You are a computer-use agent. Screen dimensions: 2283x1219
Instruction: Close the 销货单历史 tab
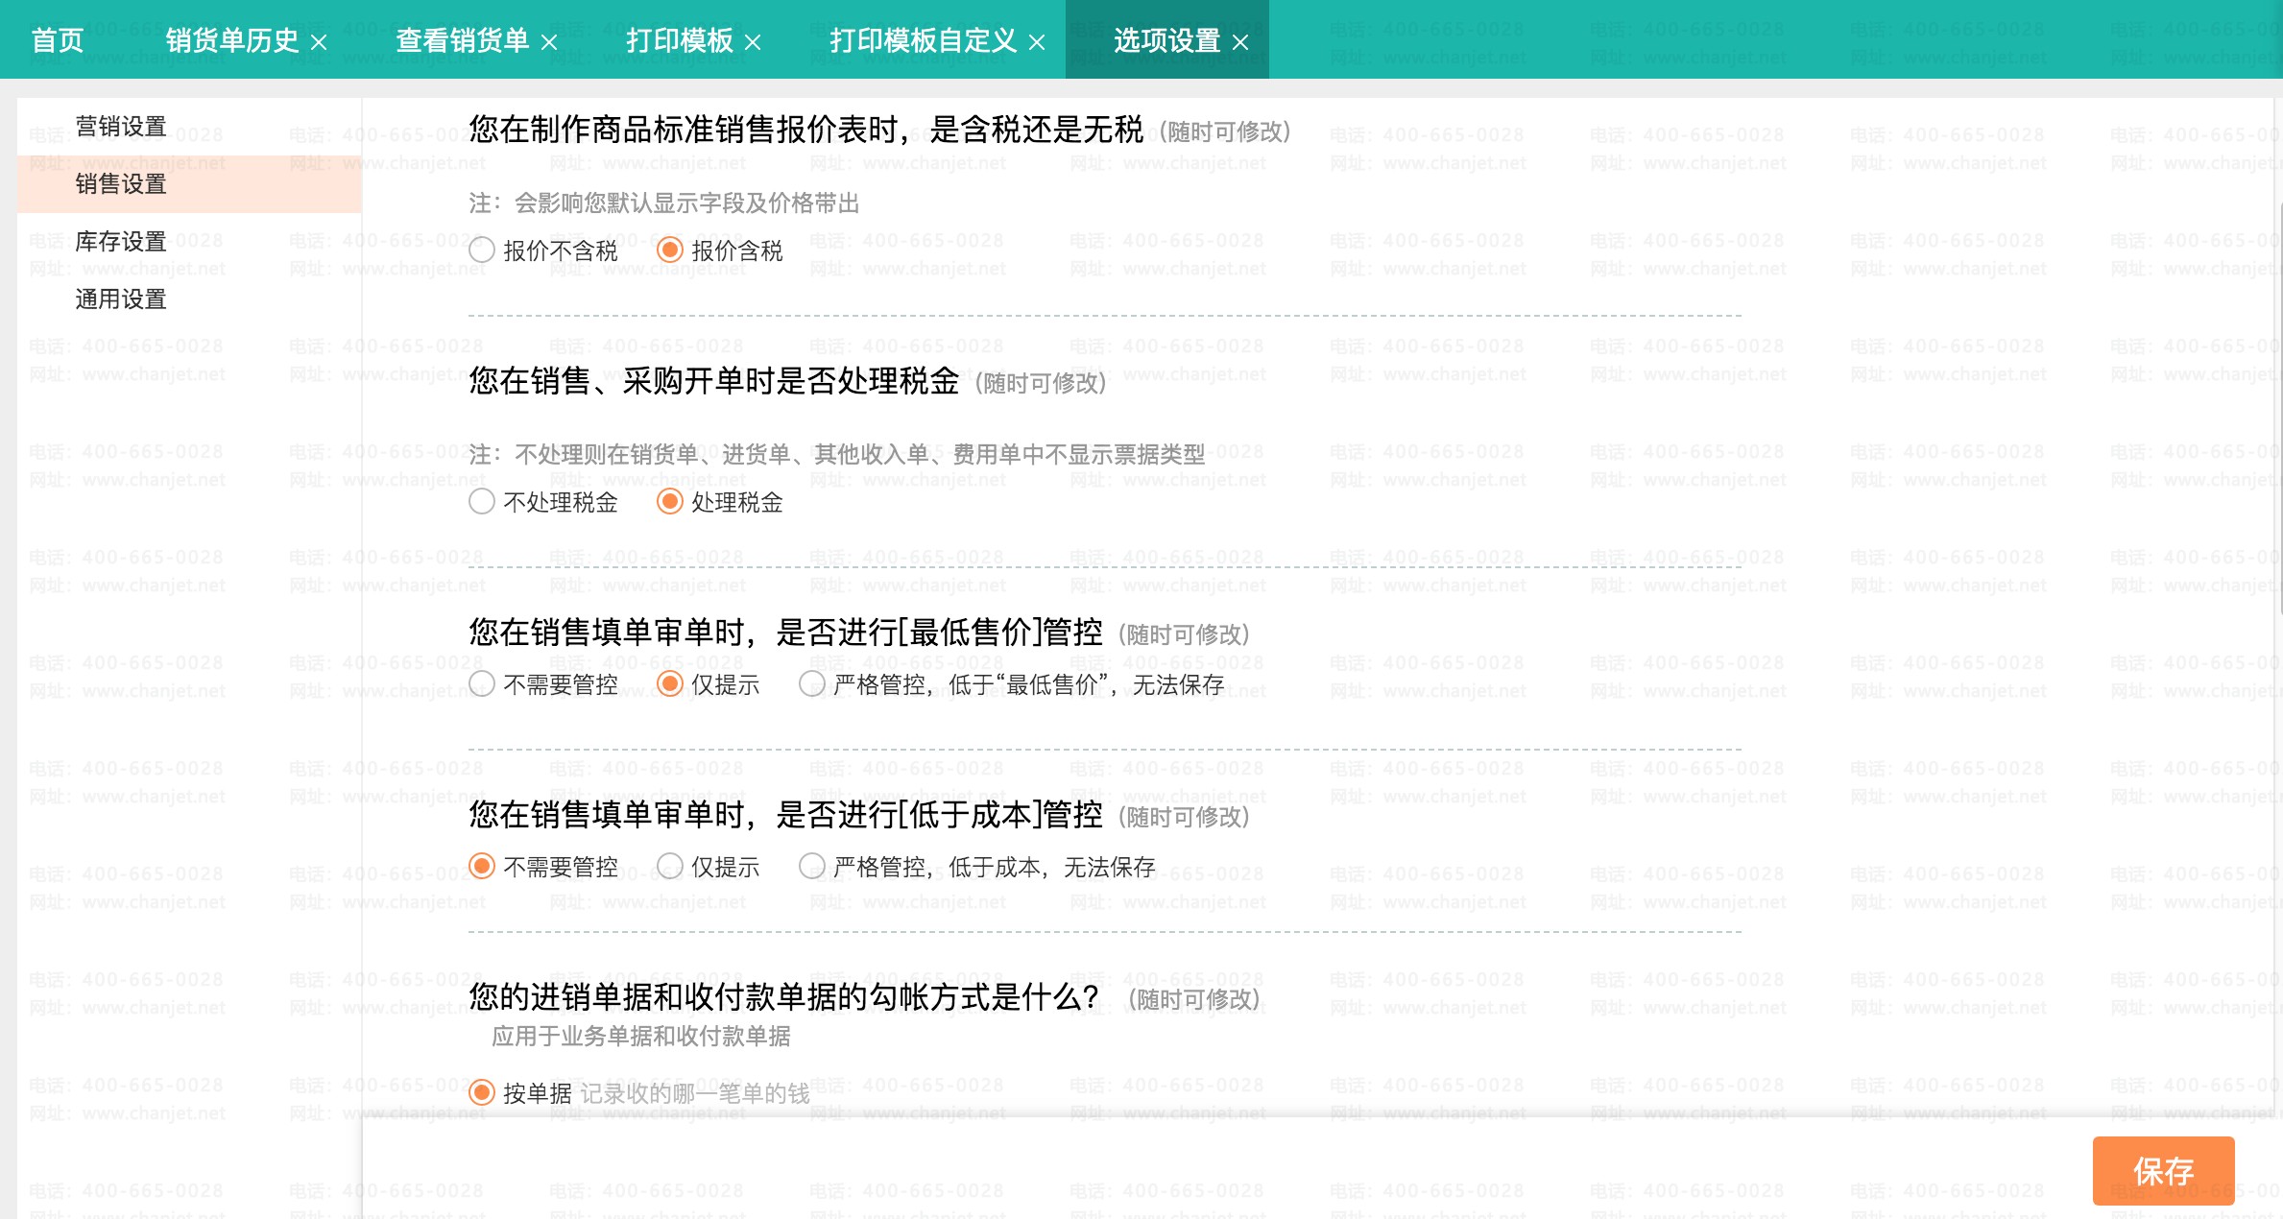pos(319,42)
